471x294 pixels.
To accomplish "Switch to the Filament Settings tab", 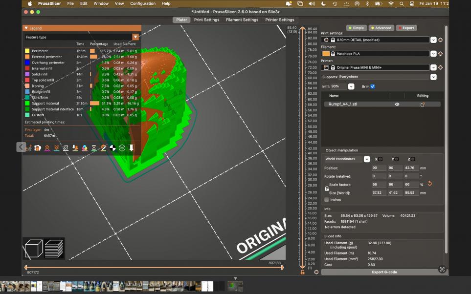I will 242,20.
